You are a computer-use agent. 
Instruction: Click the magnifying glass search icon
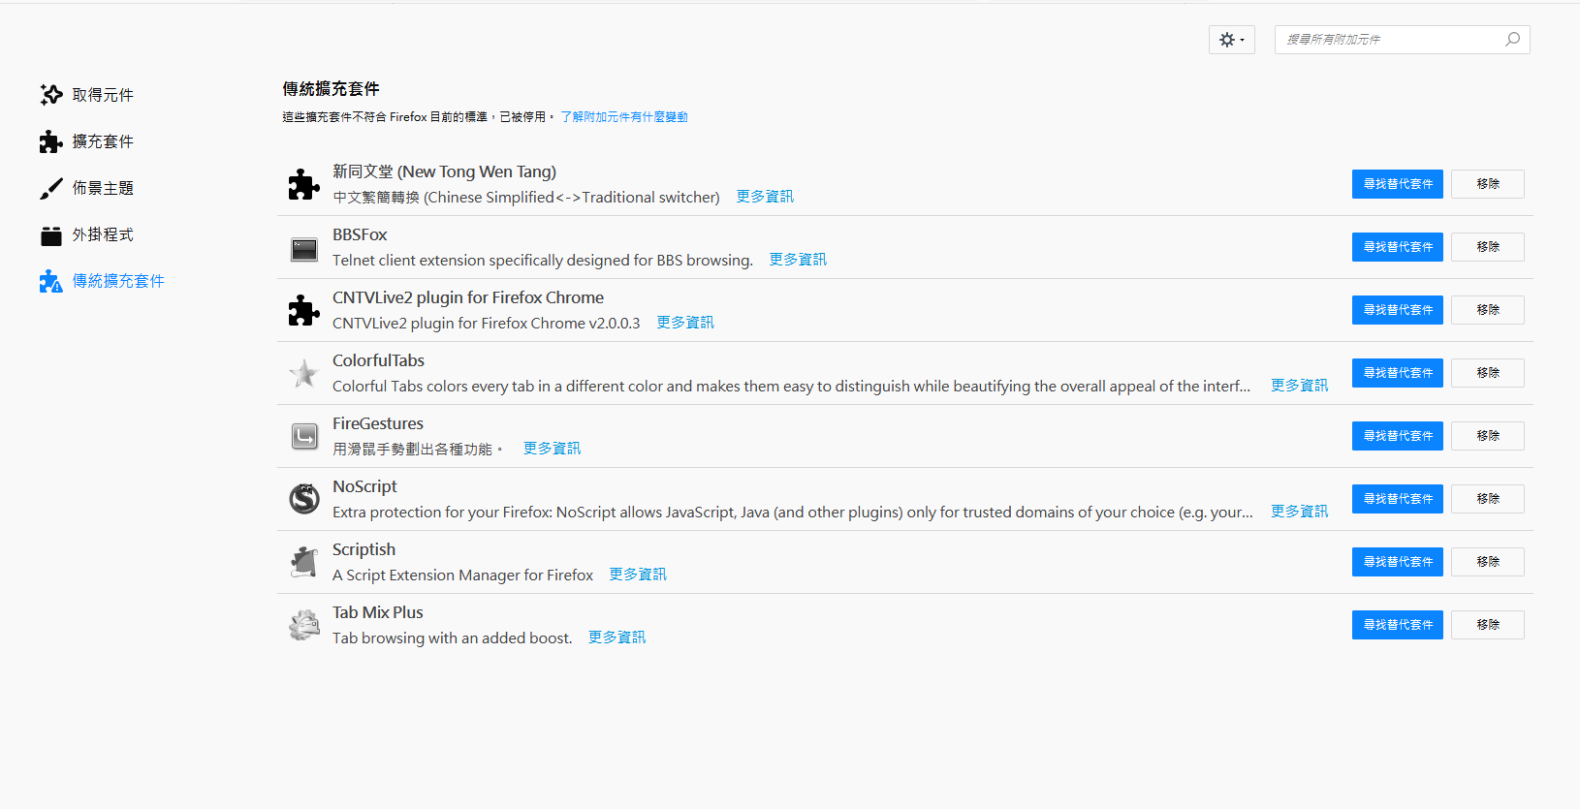click(1512, 40)
